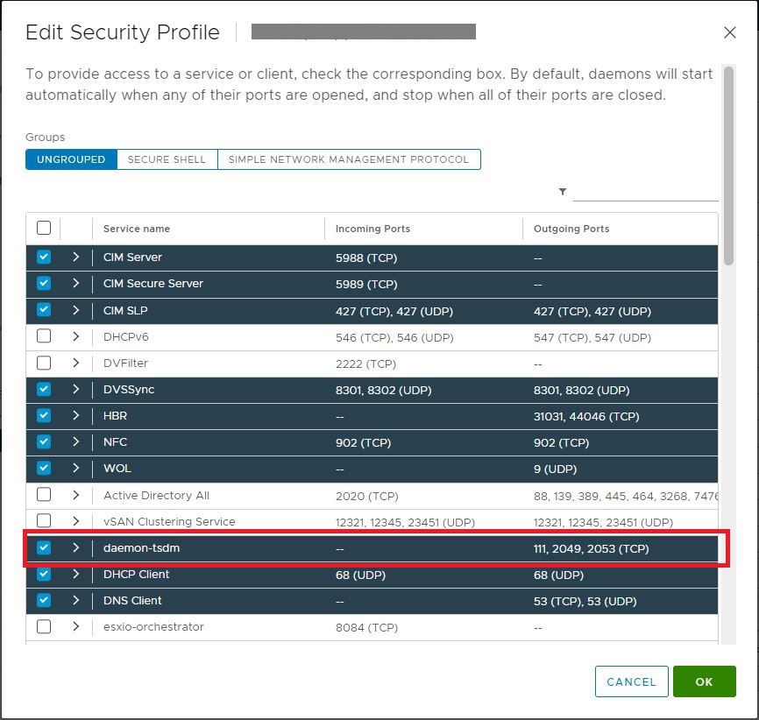Enable the DHCPv6 service

[44, 336]
